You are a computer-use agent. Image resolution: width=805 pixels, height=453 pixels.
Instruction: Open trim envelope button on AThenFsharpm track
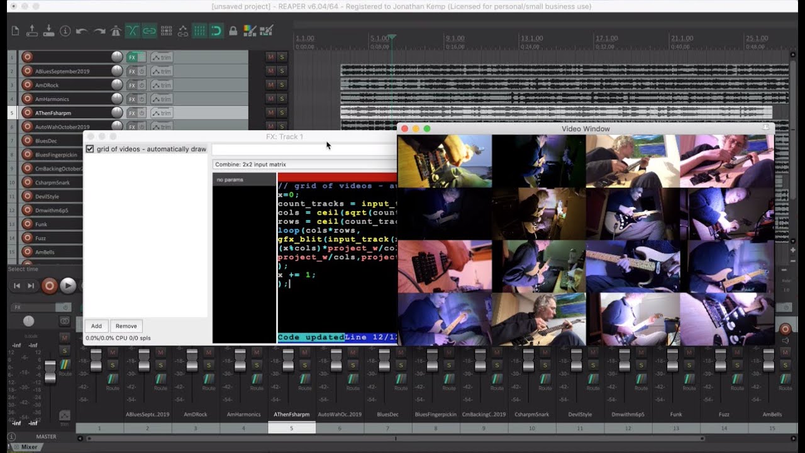(162, 113)
